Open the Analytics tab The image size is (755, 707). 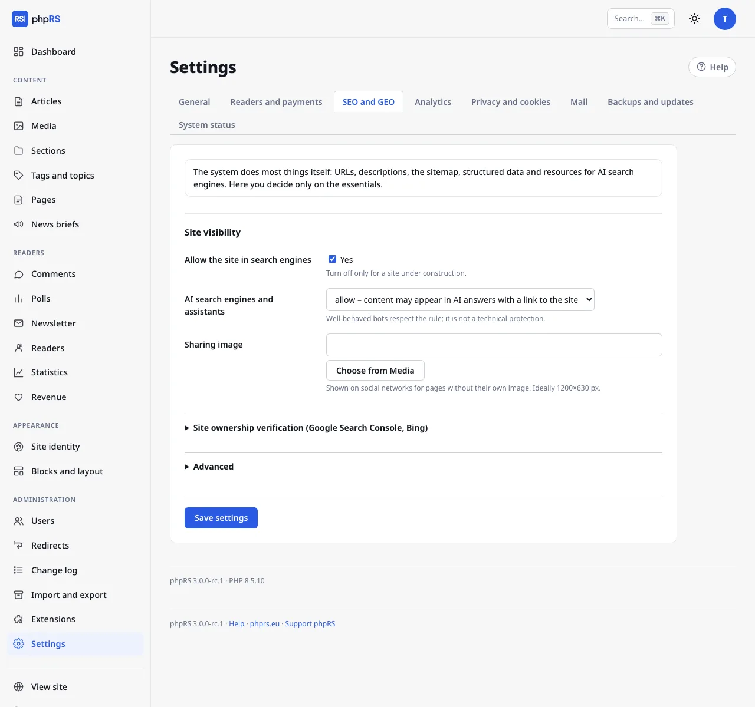[x=433, y=102]
